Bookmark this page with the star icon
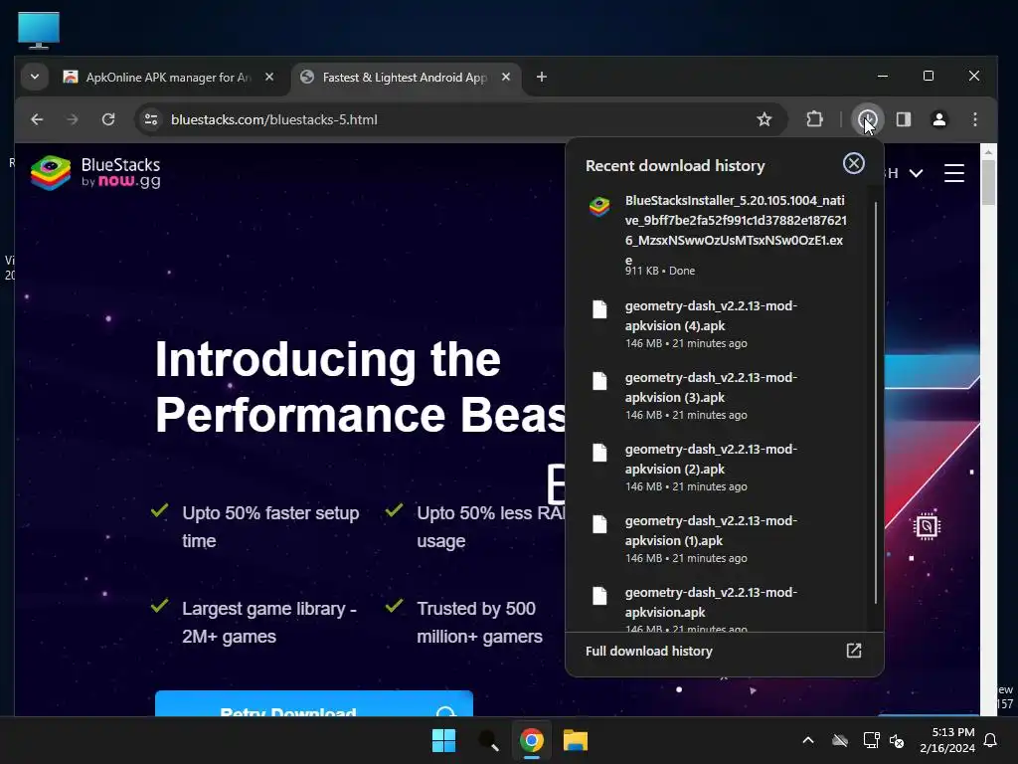 [x=764, y=119]
